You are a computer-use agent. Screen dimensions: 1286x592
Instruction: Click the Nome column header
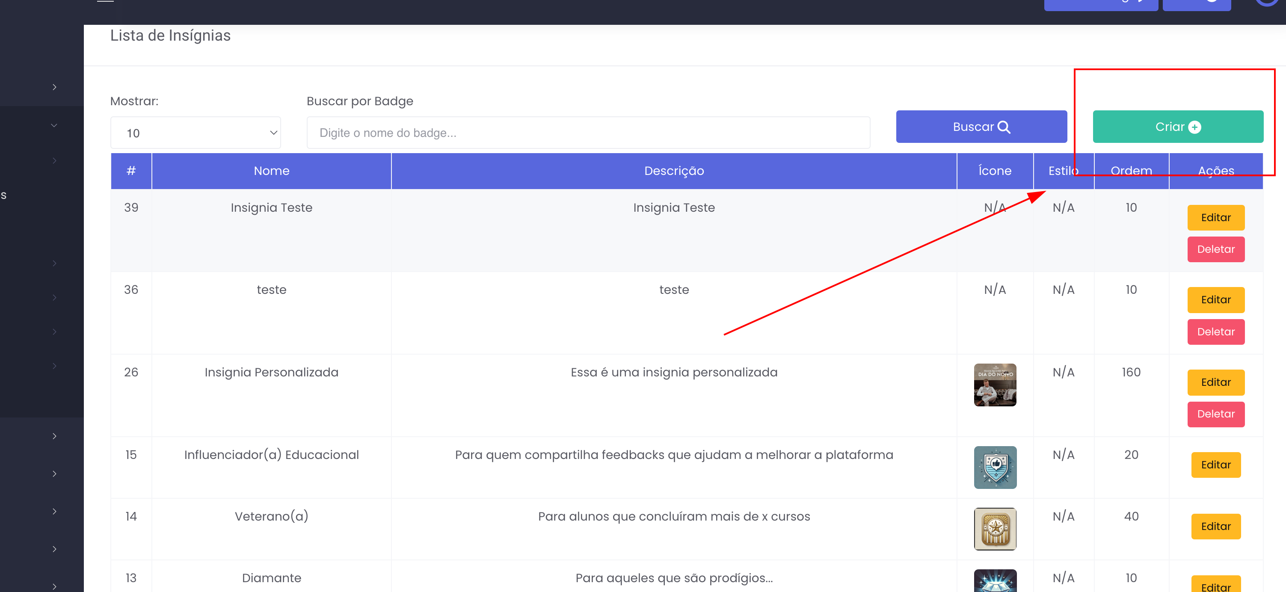point(271,171)
